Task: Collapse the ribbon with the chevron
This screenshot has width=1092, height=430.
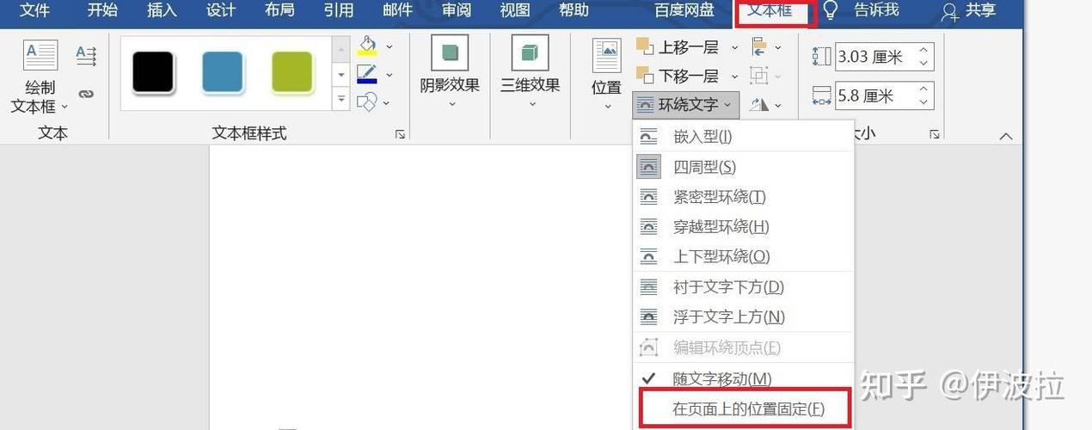Action: 1006,136
